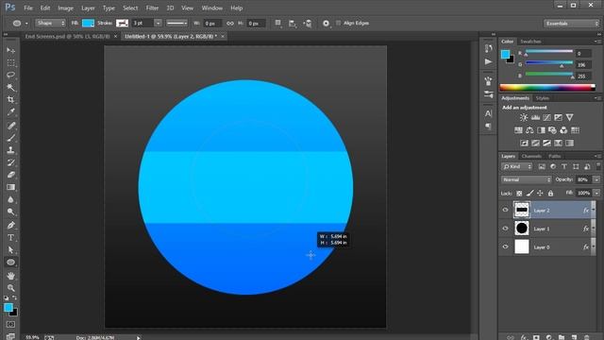Select the History Brush tool
Viewport: 604px width, 340px height.
coord(10,162)
